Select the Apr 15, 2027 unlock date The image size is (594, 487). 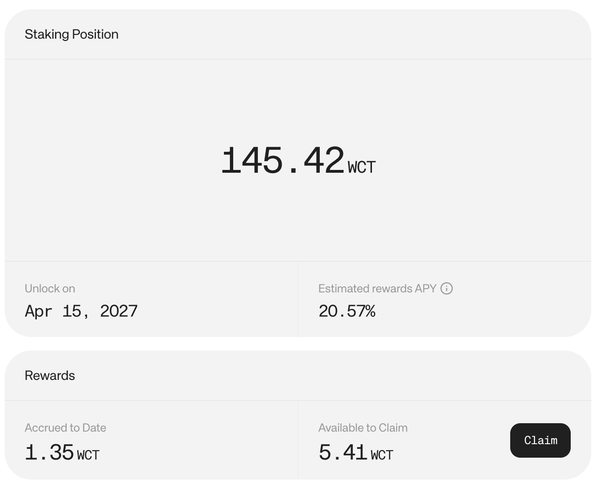(81, 311)
